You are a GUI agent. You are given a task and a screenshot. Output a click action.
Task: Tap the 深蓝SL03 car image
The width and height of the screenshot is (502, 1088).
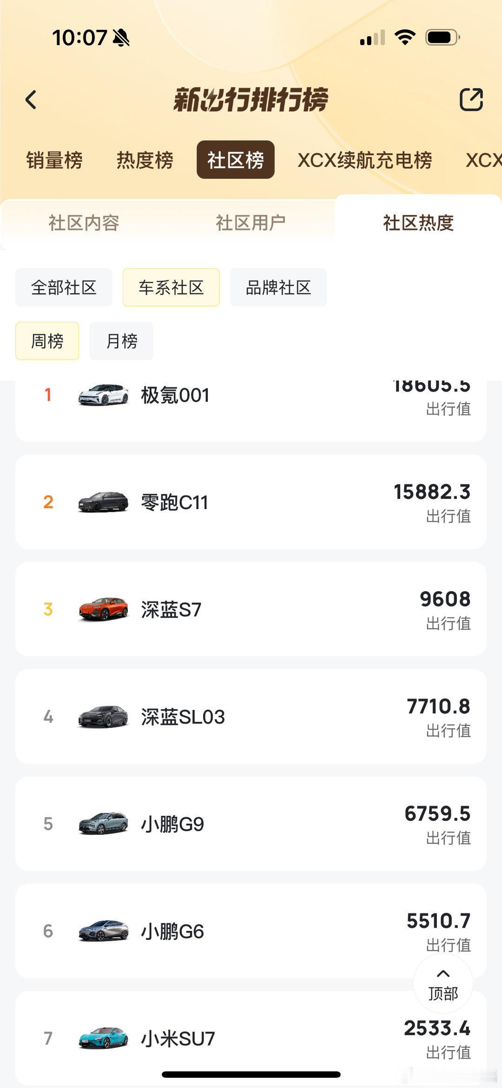[103, 716]
